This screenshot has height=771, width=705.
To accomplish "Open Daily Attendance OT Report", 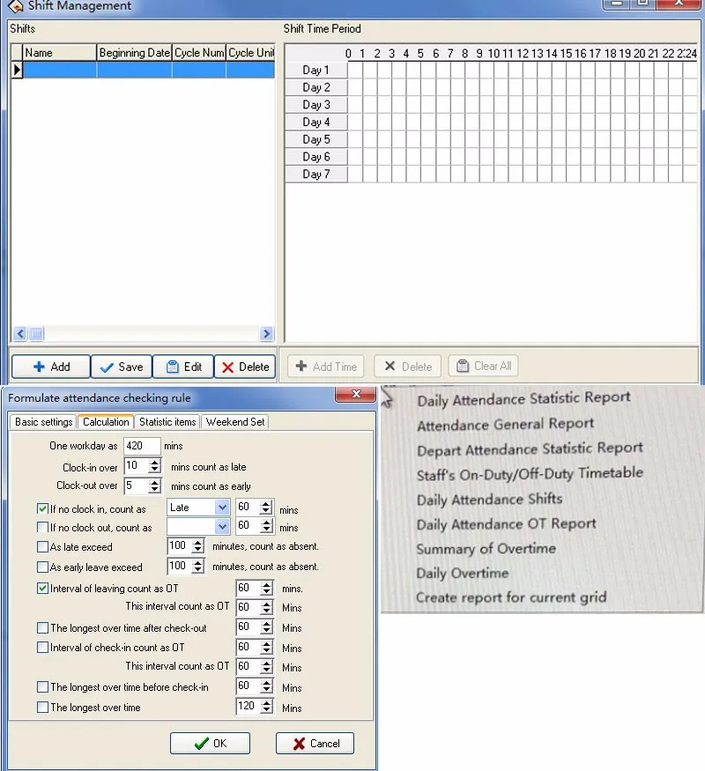I will tap(506, 523).
